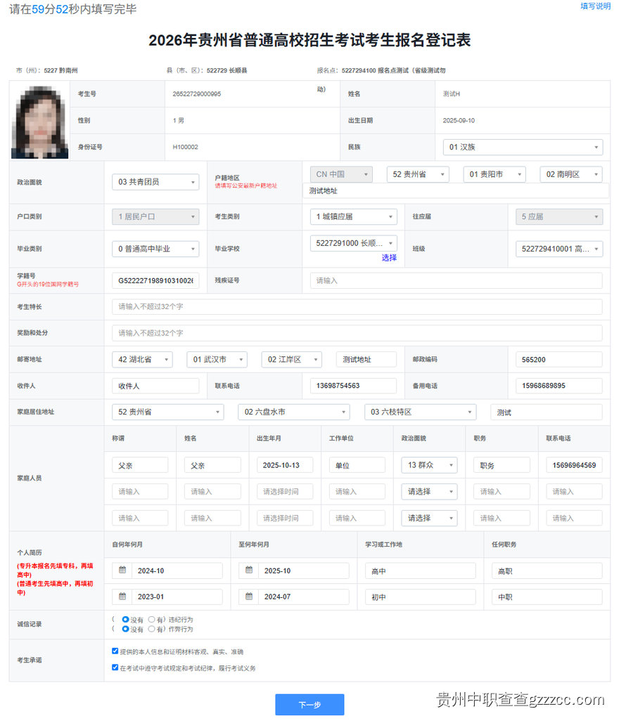Click calendar icon beside end date 2025-10
The height and width of the screenshot is (723, 619).
249,571
